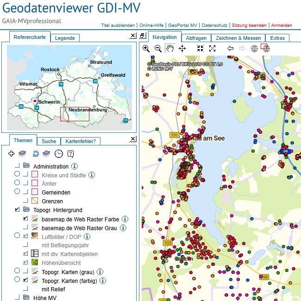The image size is (301, 301).
Task: Click the detach panel window icon
Action: [143, 36]
